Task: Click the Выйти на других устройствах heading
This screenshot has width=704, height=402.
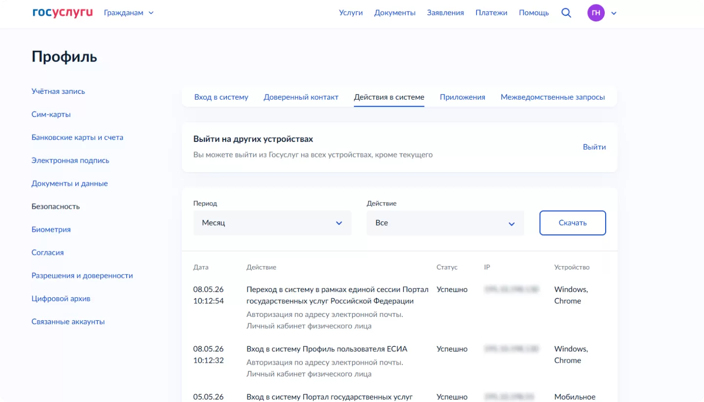Action: click(x=253, y=139)
